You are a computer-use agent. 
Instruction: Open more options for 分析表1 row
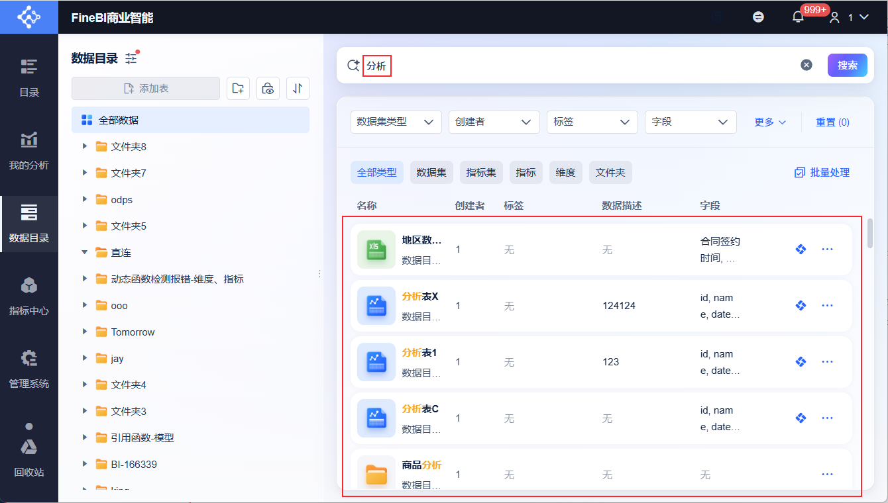827,362
